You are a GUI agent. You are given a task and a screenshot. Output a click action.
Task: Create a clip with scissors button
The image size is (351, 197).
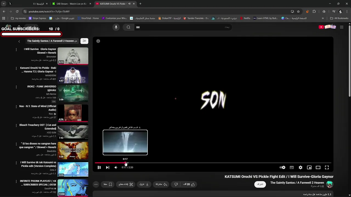point(126,184)
